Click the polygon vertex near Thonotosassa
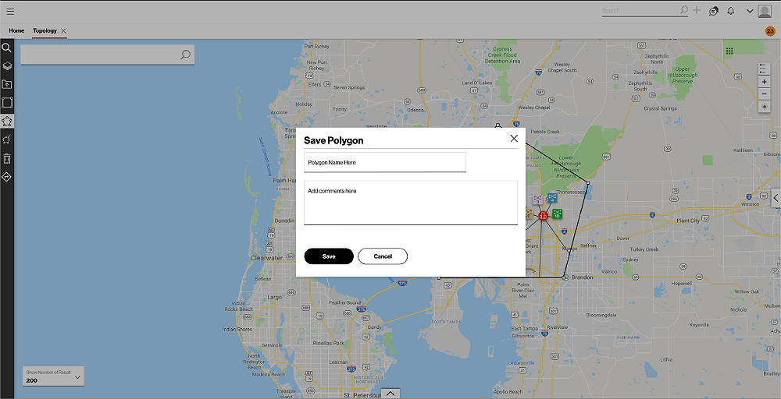 tap(588, 183)
